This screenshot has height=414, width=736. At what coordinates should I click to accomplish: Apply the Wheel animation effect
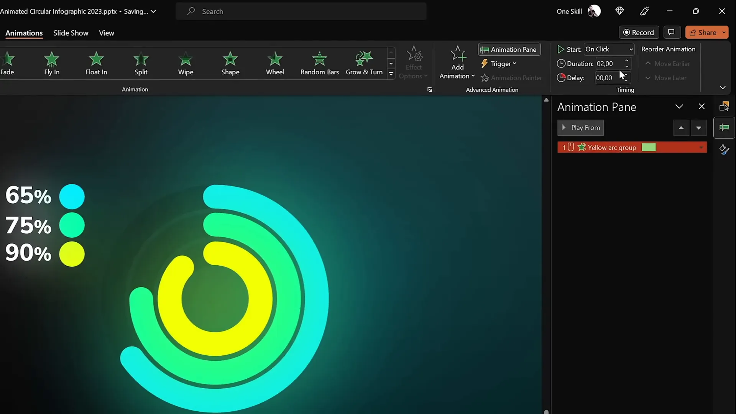pos(275,64)
